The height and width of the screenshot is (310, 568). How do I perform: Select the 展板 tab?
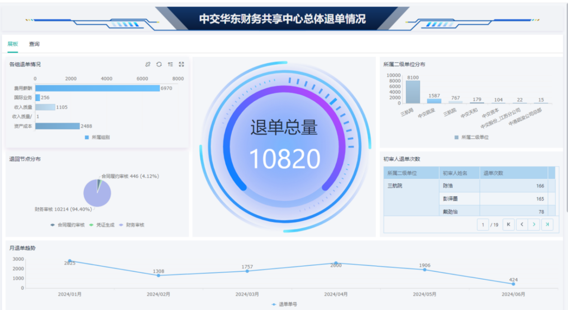[13, 44]
